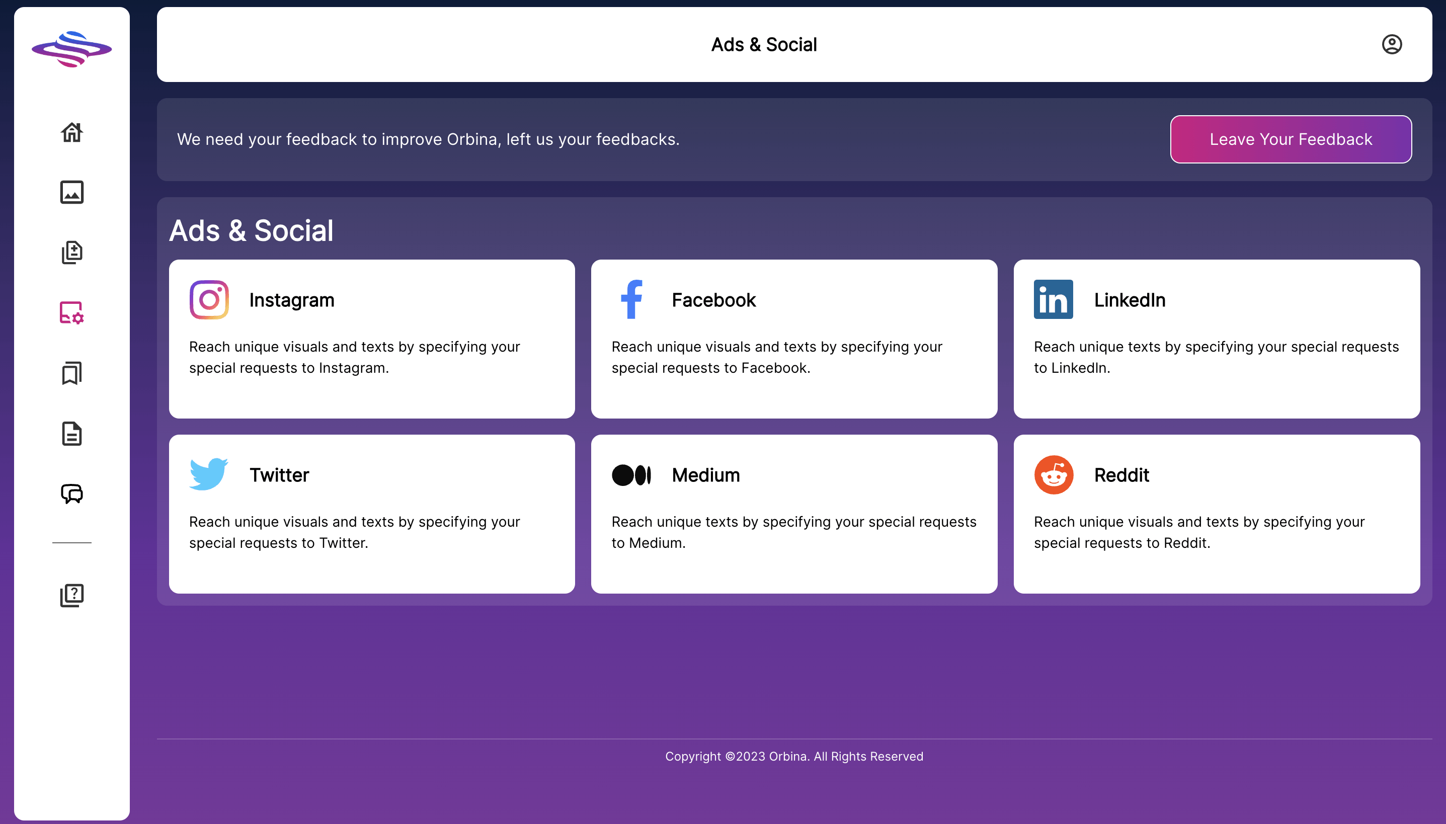Screen dimensions: 1446x824
Task: Open the document page sidebar icon
Action: 72,434
